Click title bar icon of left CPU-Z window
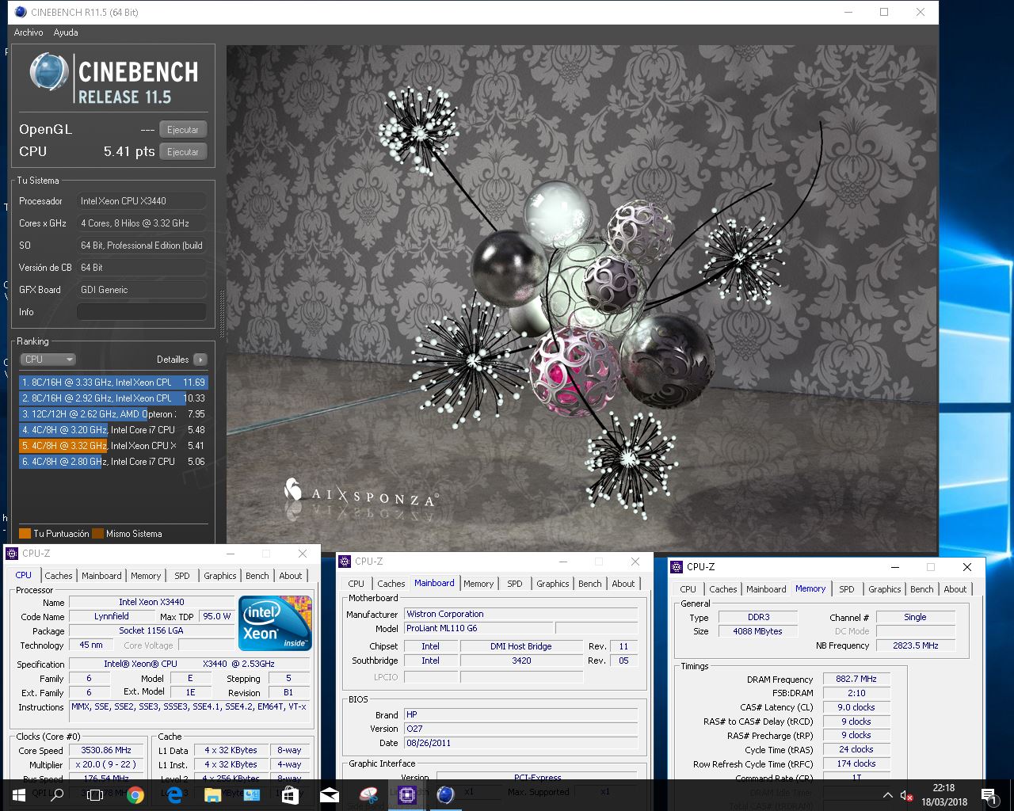Viewport: 1014px width, 811px height. [12, 554]
